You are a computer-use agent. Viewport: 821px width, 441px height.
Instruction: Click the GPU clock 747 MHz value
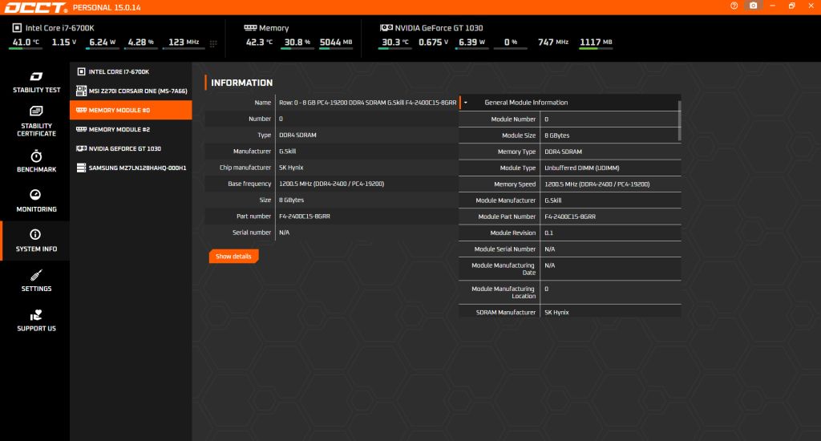pyautogui.click(x=553, y=42)
